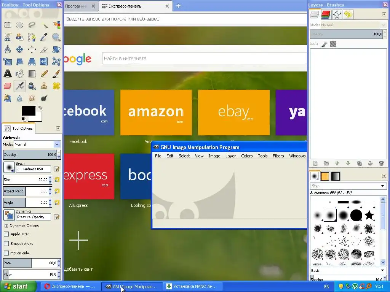Screen dimensions: 390x292
Task: Switch to Opera Экспресс-панель taskbar button
Action: click(x=70, y=287)
